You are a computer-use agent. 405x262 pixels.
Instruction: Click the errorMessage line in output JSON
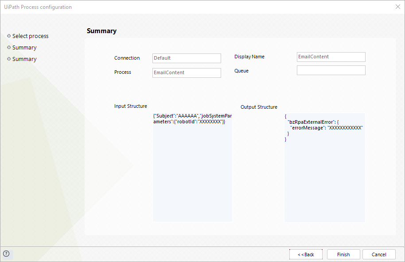pyautogui.click(x=327, y=128)
